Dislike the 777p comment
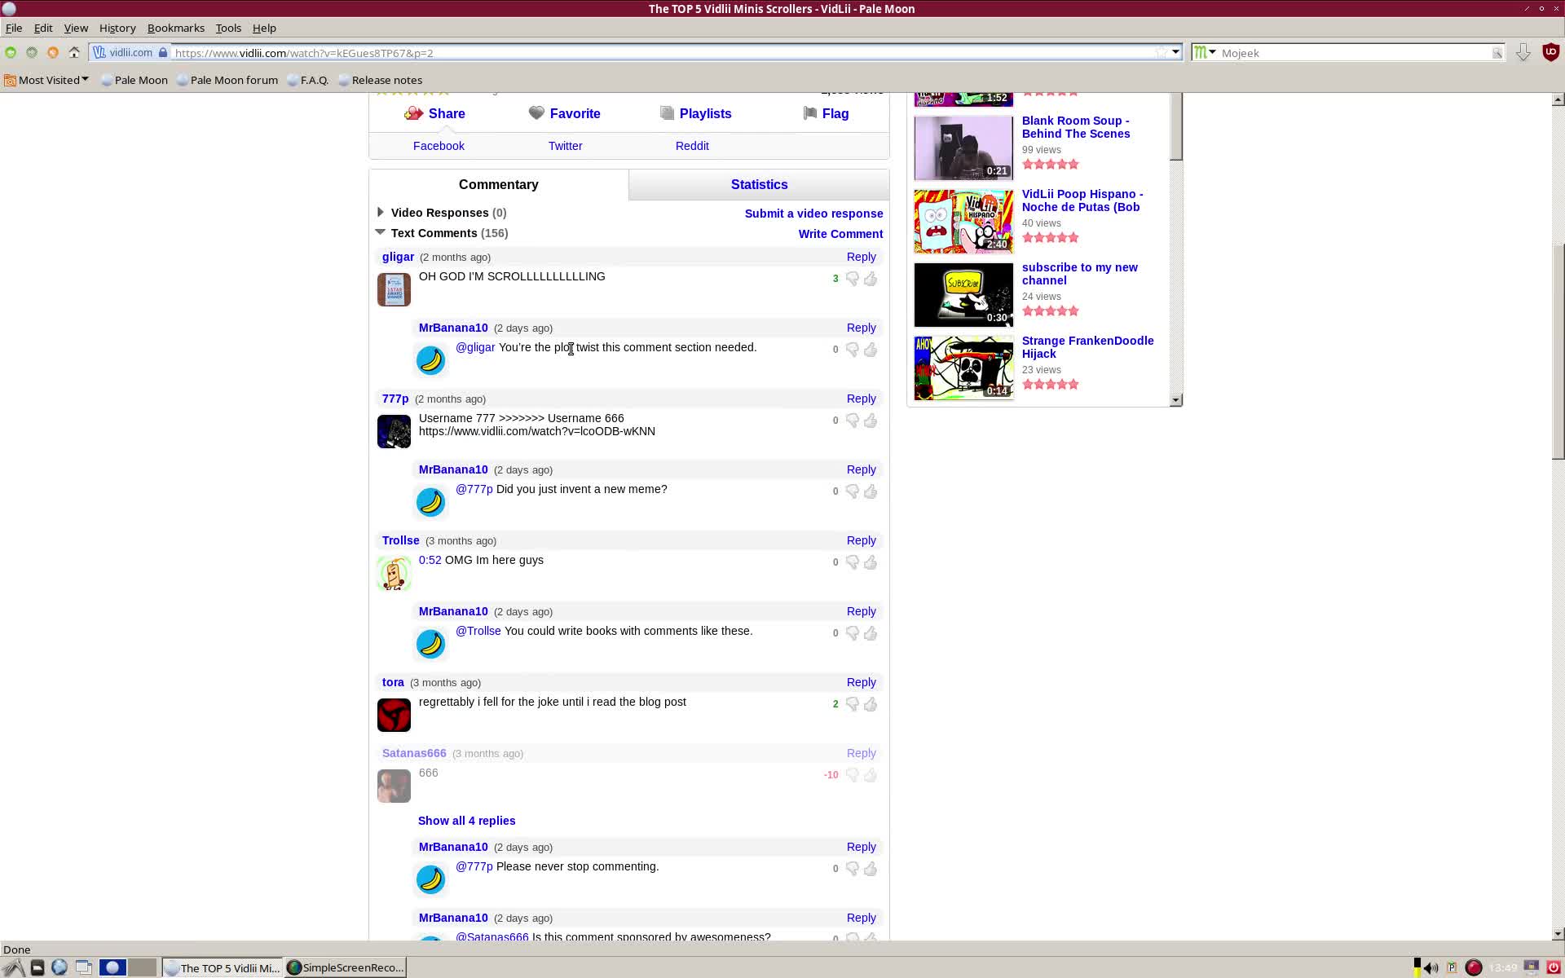Image resolution: width=1565 pixels, height=978 pixels. [852, 421]
